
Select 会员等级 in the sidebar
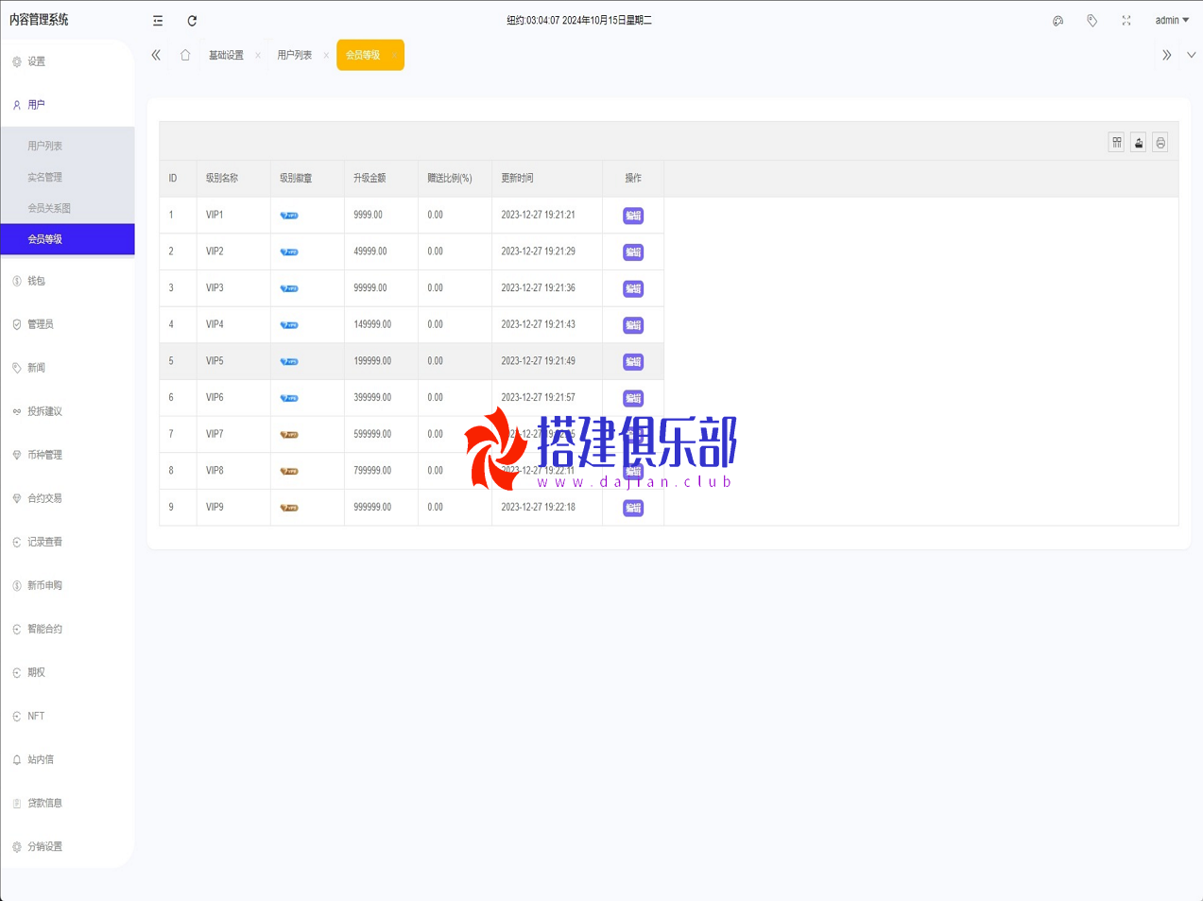[x=67, y=239]
